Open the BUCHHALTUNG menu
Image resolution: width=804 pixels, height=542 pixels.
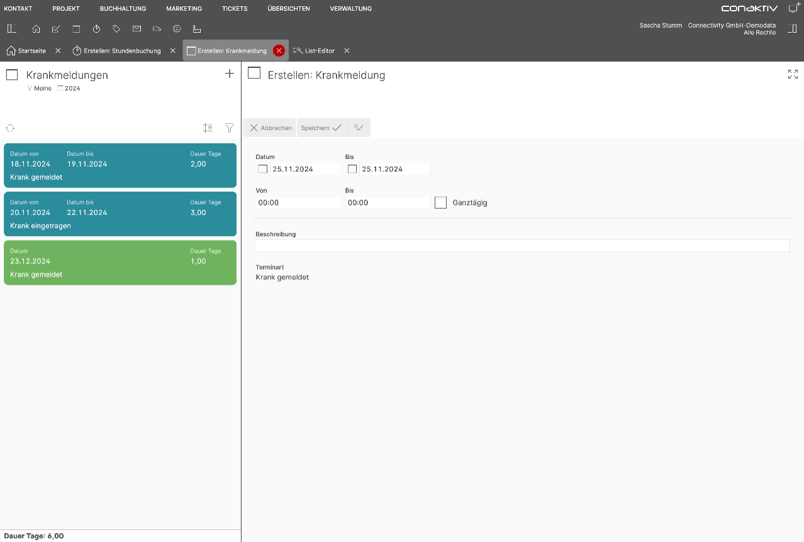tap(123, 9)
